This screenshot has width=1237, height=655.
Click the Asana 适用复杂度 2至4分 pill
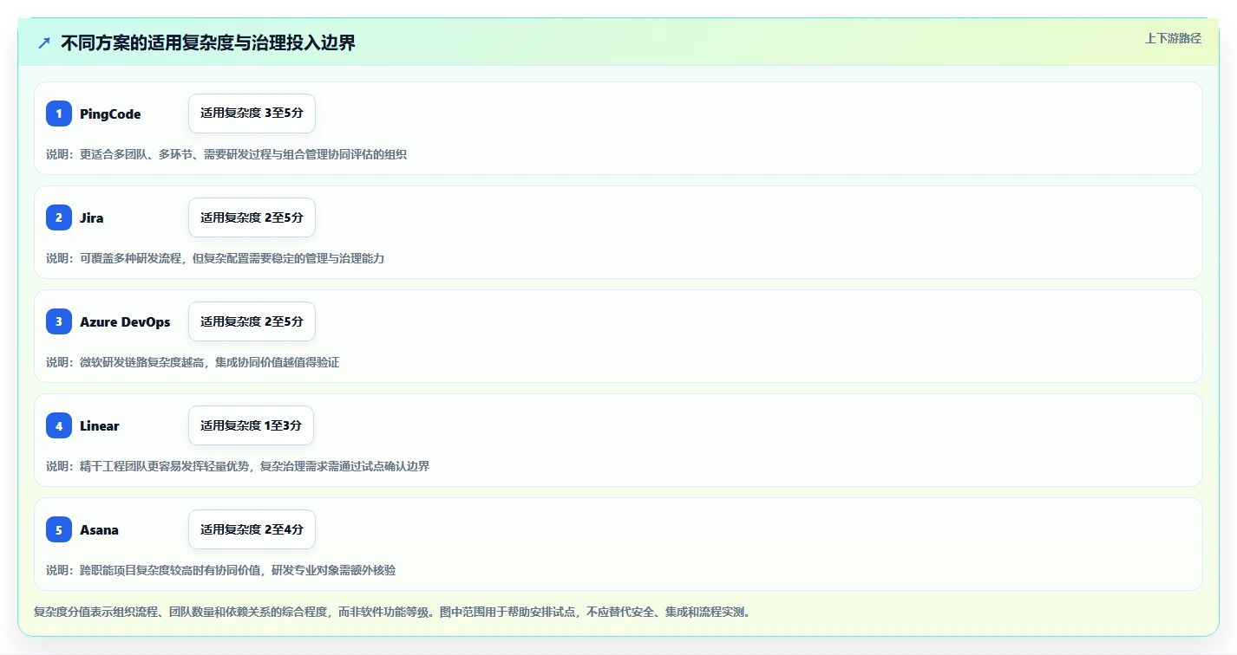[x=252, y=529]
